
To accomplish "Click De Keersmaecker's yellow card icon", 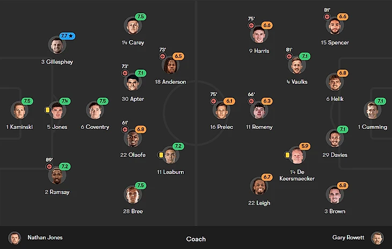I will coord(287,155).
